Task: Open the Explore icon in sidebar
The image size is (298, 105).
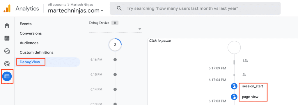Action: (7, 51)
